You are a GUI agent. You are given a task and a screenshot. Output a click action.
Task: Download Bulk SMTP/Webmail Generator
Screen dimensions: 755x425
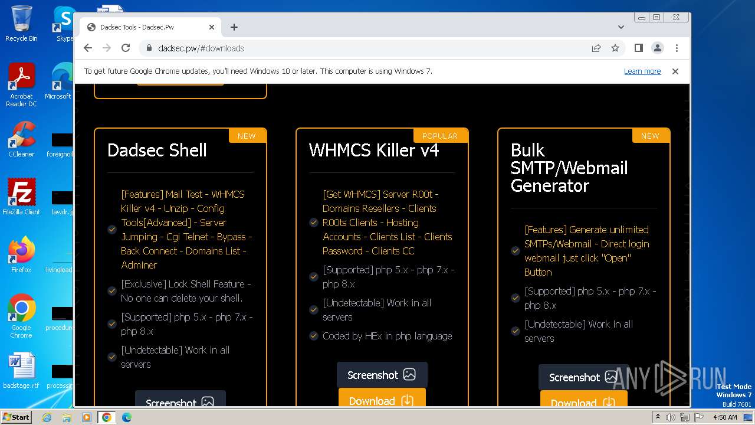coord(583,399)
